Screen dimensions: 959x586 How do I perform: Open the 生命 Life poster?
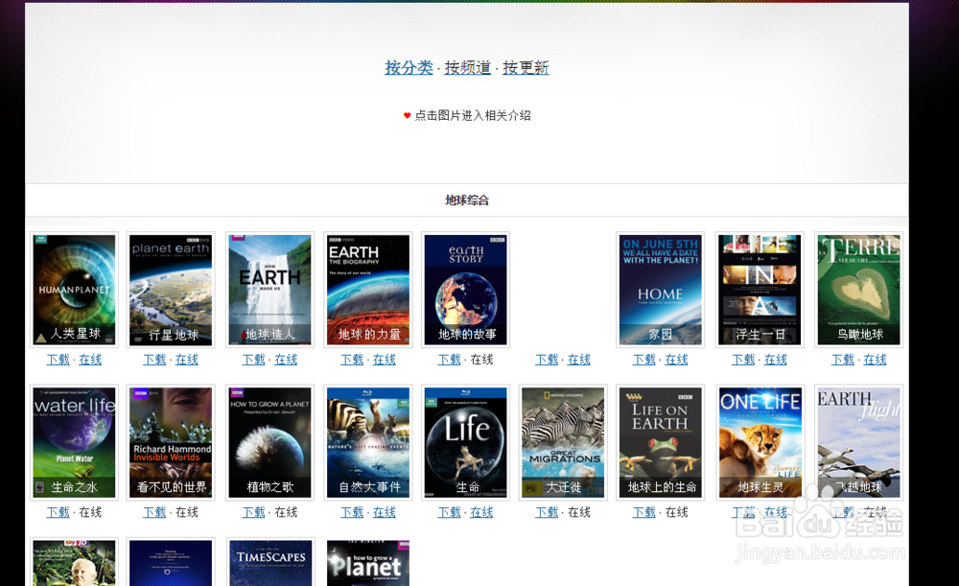465,442
